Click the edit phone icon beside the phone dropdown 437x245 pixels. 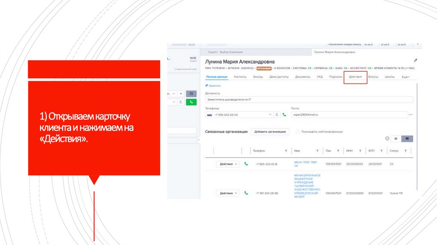tap(277, 114)
